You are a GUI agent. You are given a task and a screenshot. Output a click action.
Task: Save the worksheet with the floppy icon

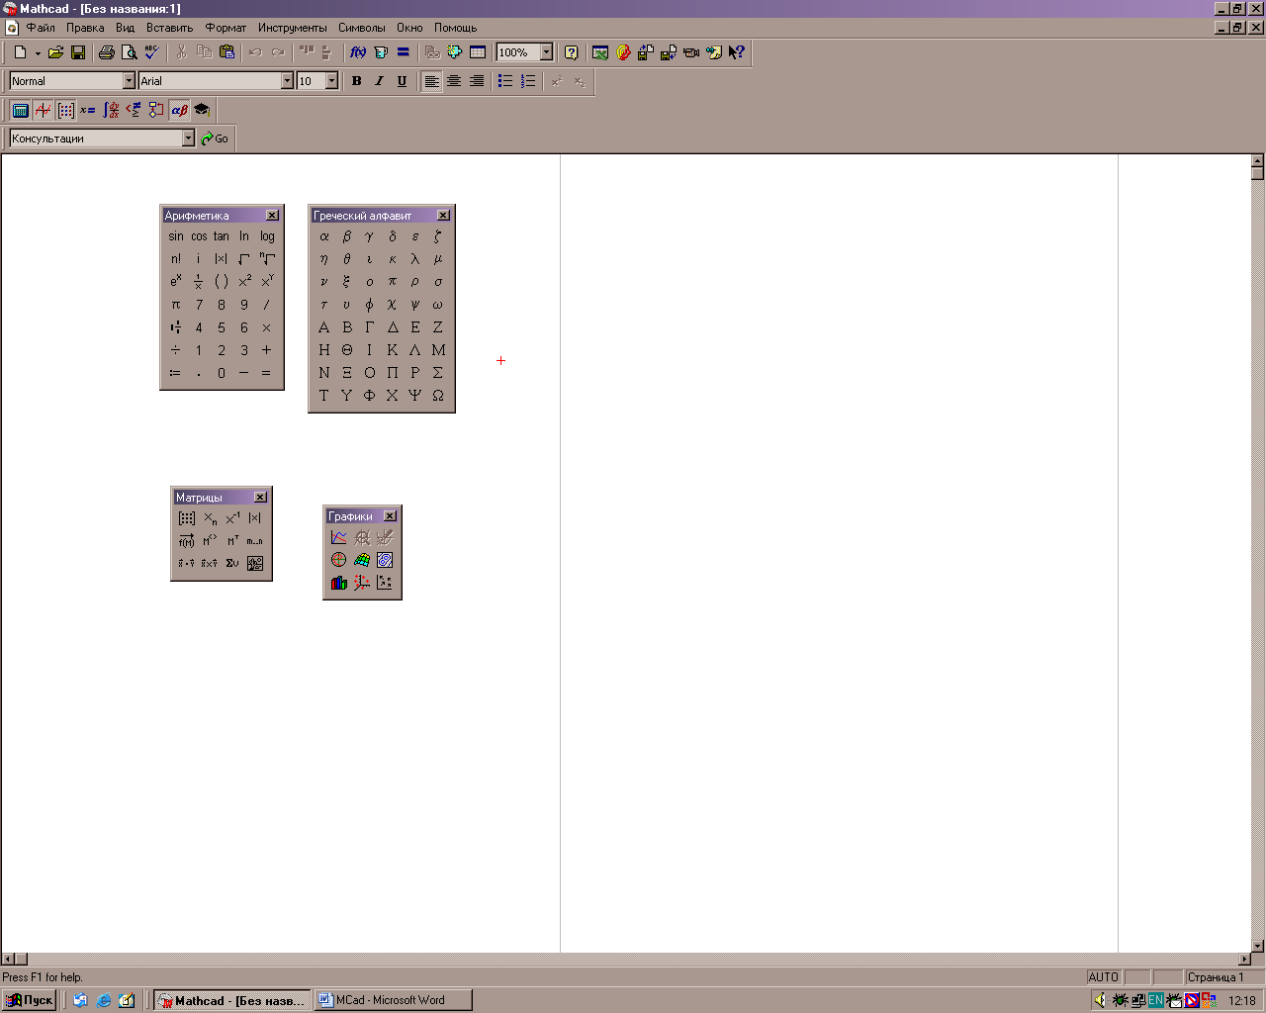pyautogui.click(x=78, y=52)
